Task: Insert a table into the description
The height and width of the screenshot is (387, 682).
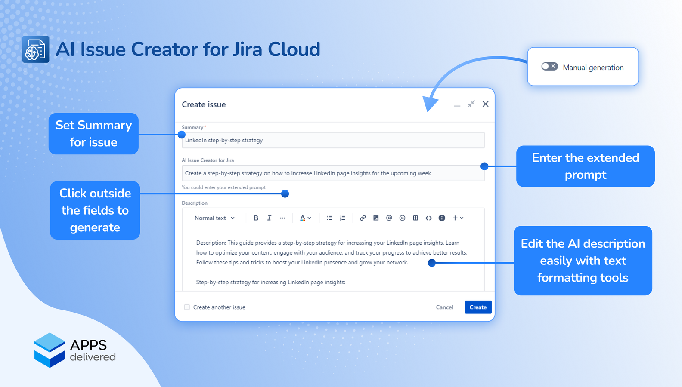Action: 415,218
